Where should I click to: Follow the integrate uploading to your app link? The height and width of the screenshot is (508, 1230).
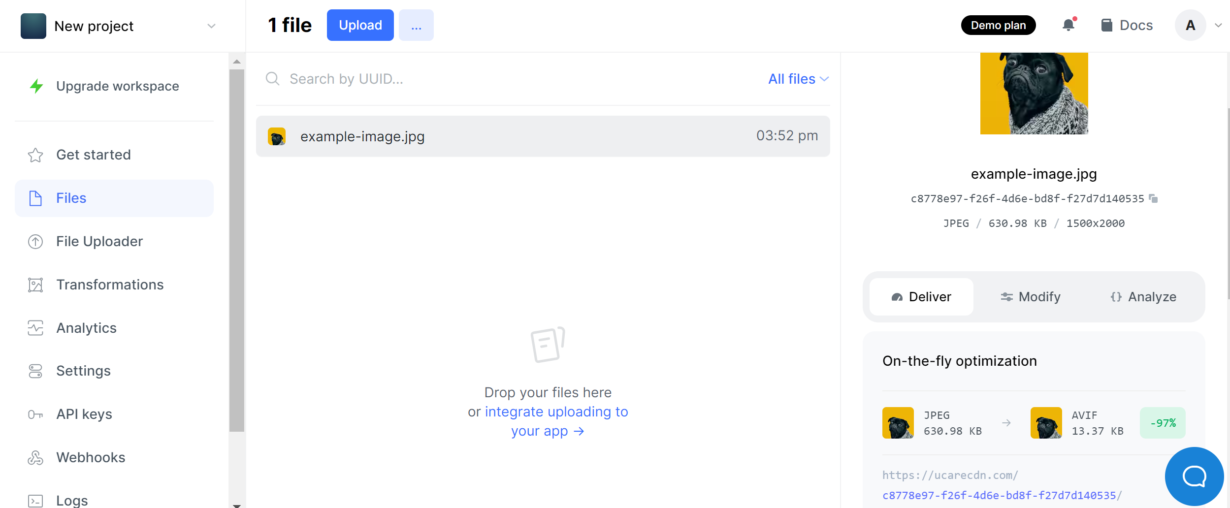click(x=556, y=412)
